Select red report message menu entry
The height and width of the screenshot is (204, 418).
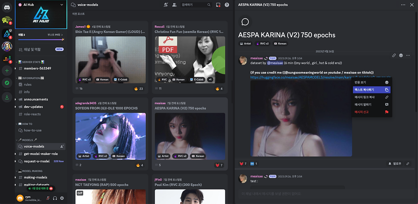coord(372,112)
